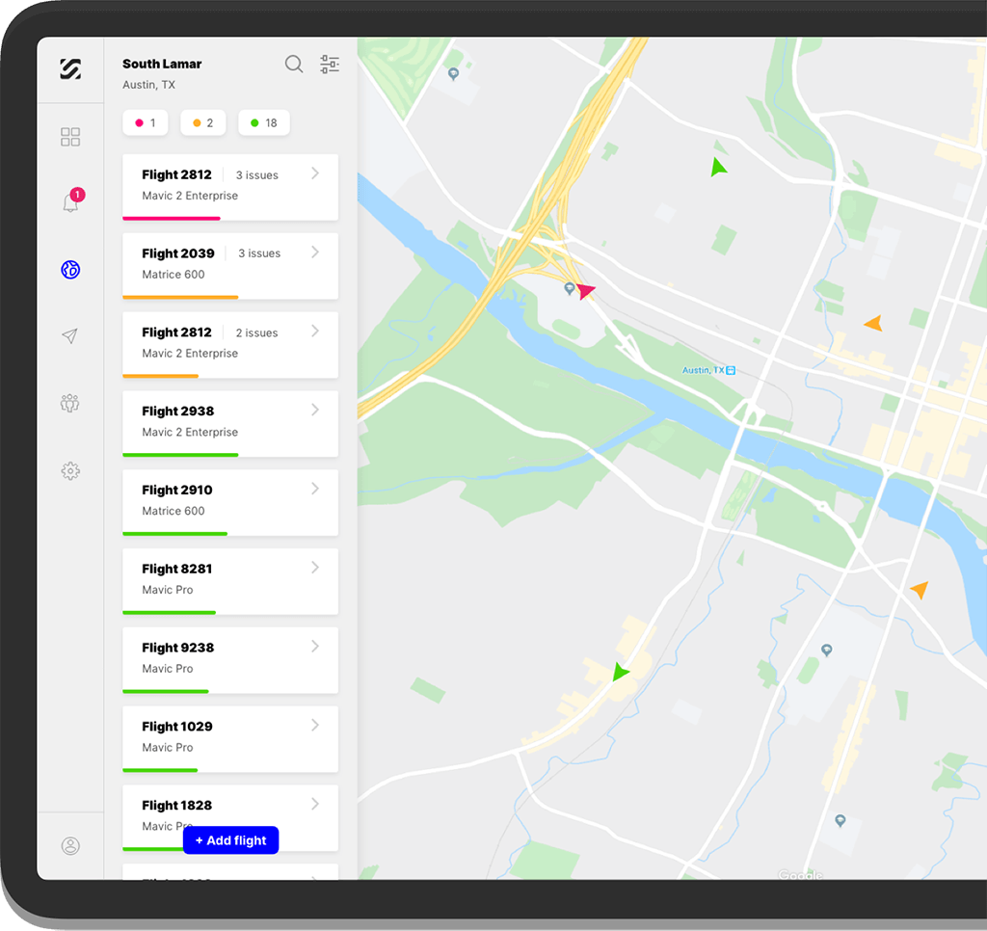Toggle the green status filter showing 18
The image size is (987, 931).
[264, 123]
